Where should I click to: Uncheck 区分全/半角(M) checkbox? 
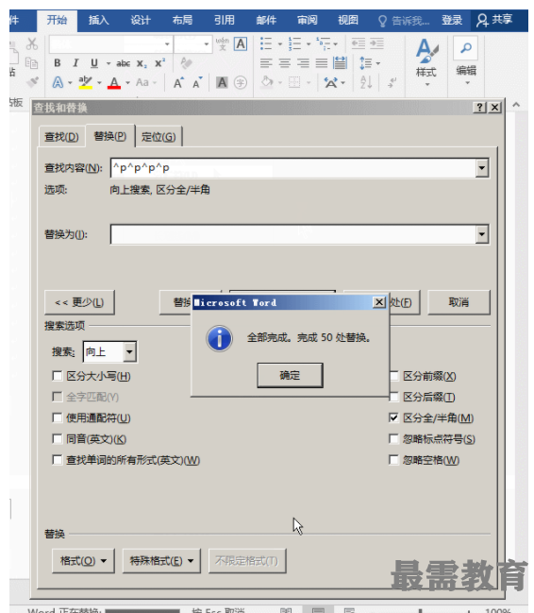point(393,417)
